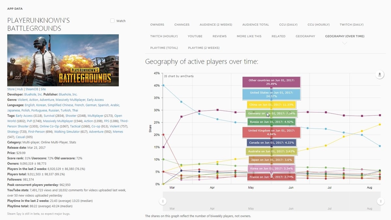This screenshot has width=391, height=220.
Task: Select the Twitch (Hourly) tab
Action: click(164, 36)
